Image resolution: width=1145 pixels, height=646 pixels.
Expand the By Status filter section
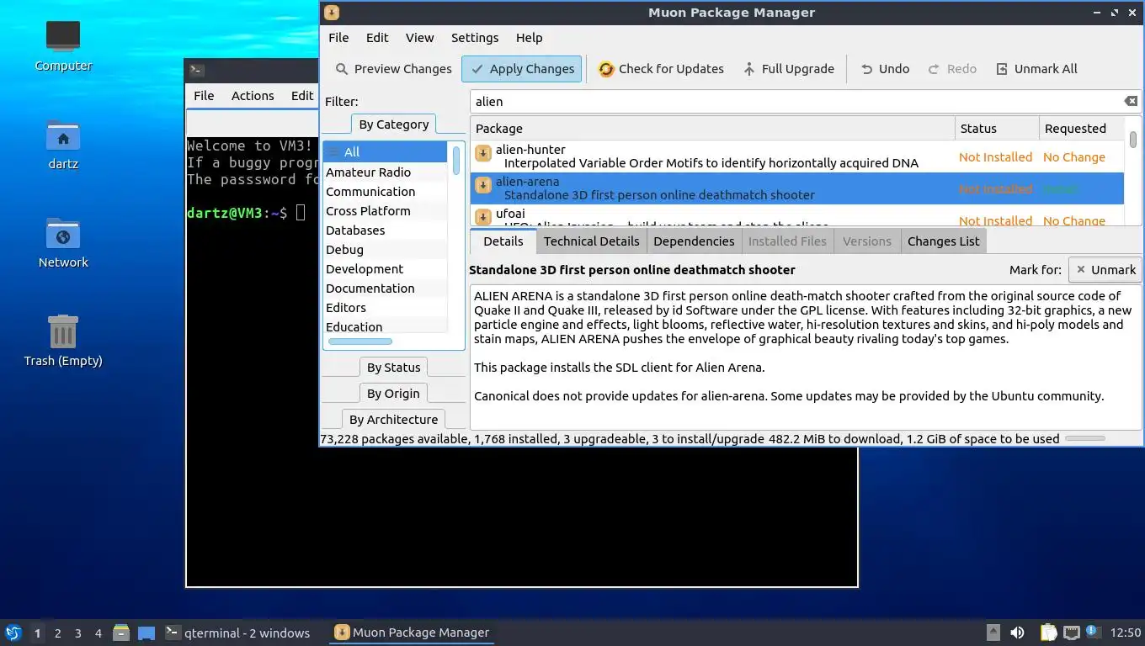click(393, 368)
